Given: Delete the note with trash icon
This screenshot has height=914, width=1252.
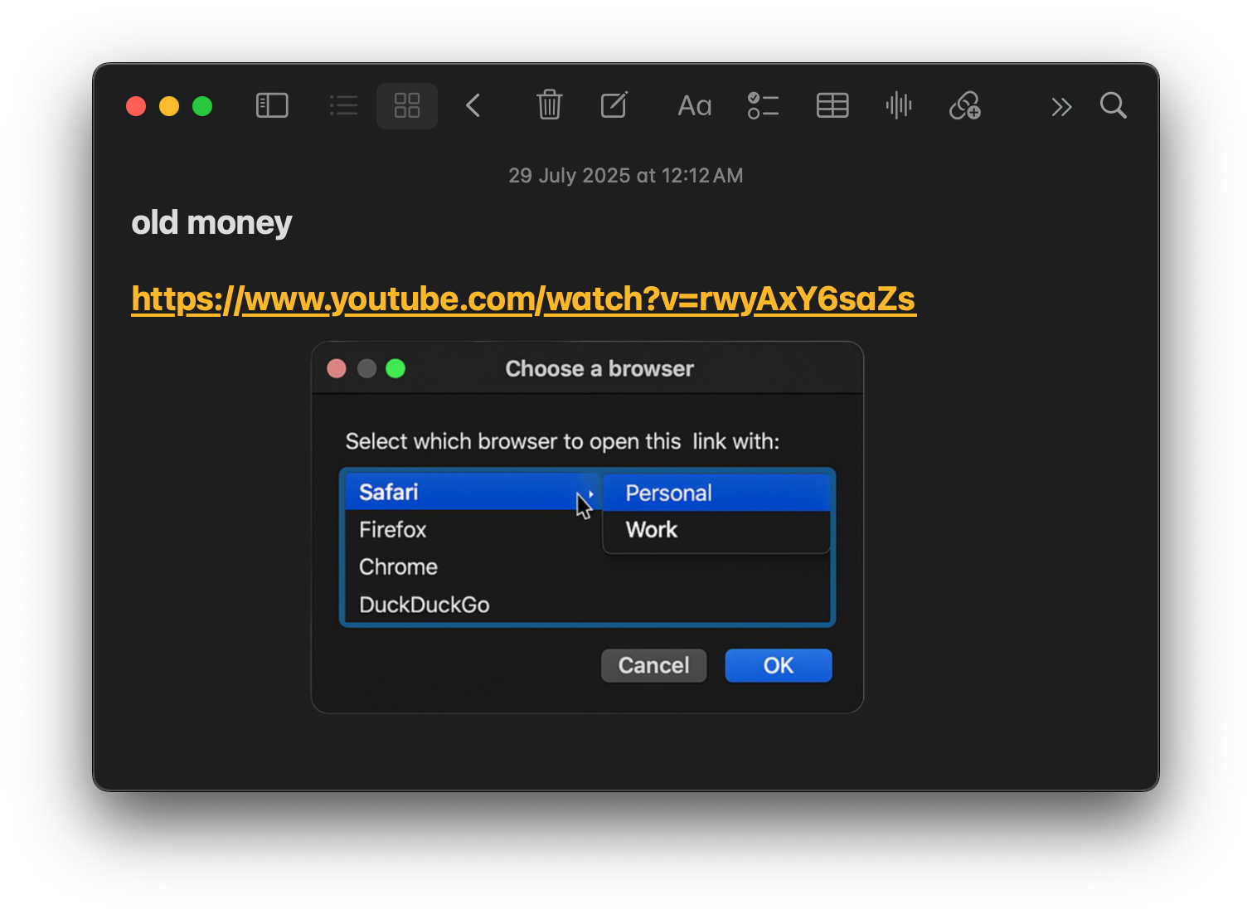Looking at the screenshot, I should [x=549, y=105].
